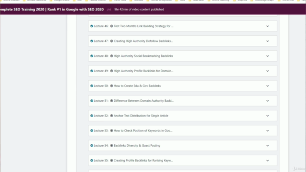The image size is (306, 172).
Task: Click the checkmark icon beside Lecture 55
Action: 91,161
